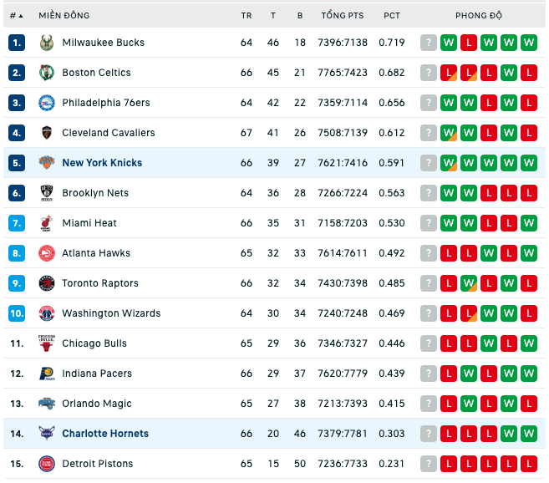The image size is (549, 483).
Task: Click rank badge 10 for Washington Wizards
Action: point(17,313)
